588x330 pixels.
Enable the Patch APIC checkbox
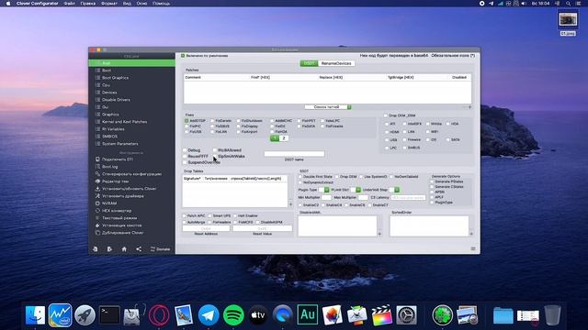tap(184, 216)
